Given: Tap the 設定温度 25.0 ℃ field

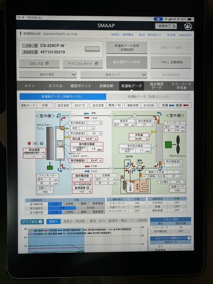Looking at the screenshot, I should pos(72,105).
